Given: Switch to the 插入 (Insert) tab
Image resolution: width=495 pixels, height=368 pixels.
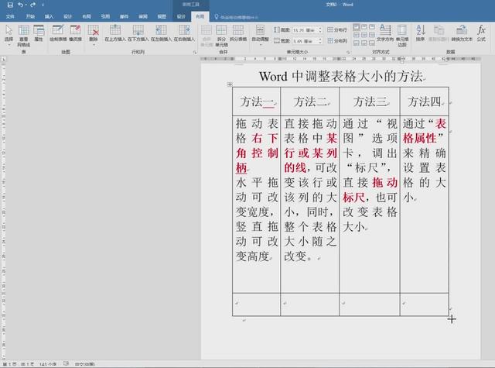Looking at the screenshot, I should pyautogui.click(x=49, y=16).
